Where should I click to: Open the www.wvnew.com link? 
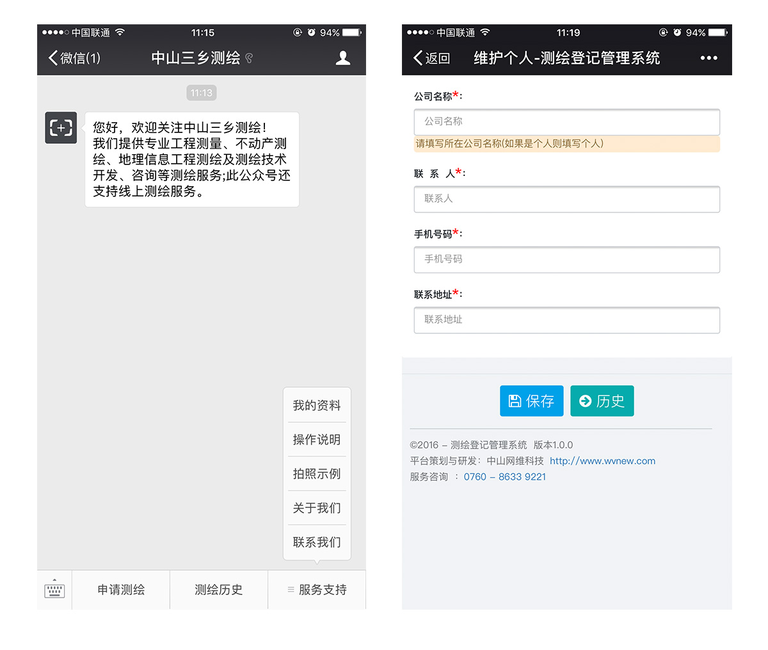coord(602,461)
